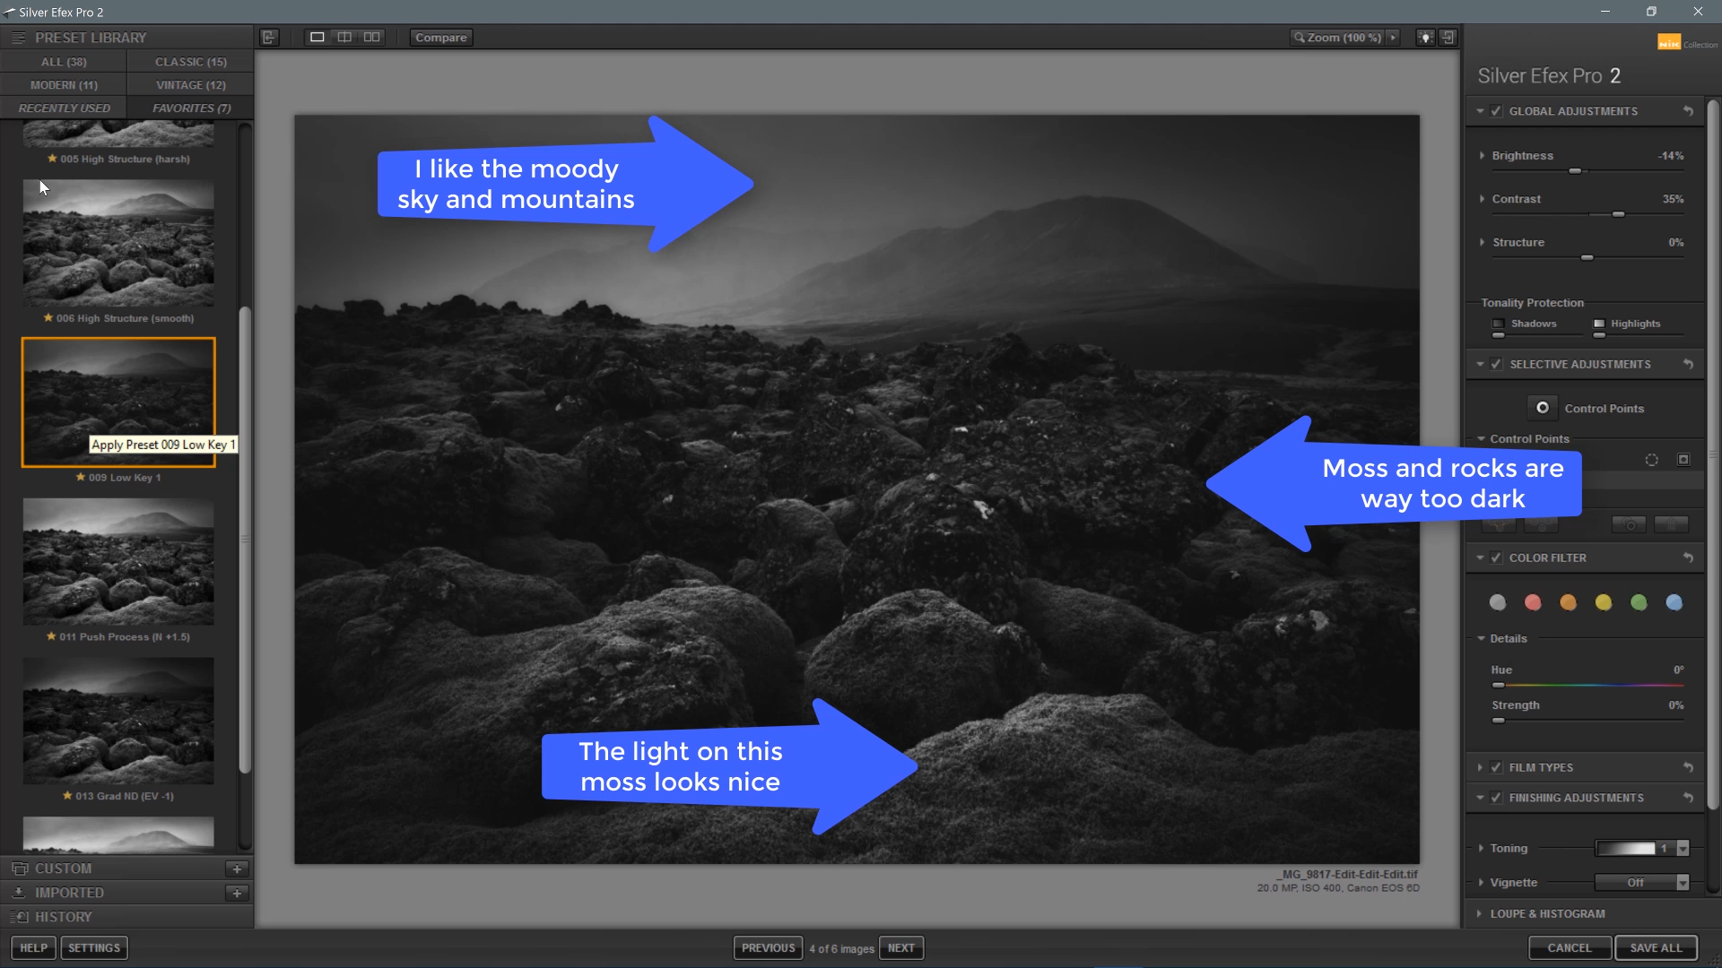Show the Modern (11) presets tab
Screen dimensions: 1722x968
[x=64, y=85]
